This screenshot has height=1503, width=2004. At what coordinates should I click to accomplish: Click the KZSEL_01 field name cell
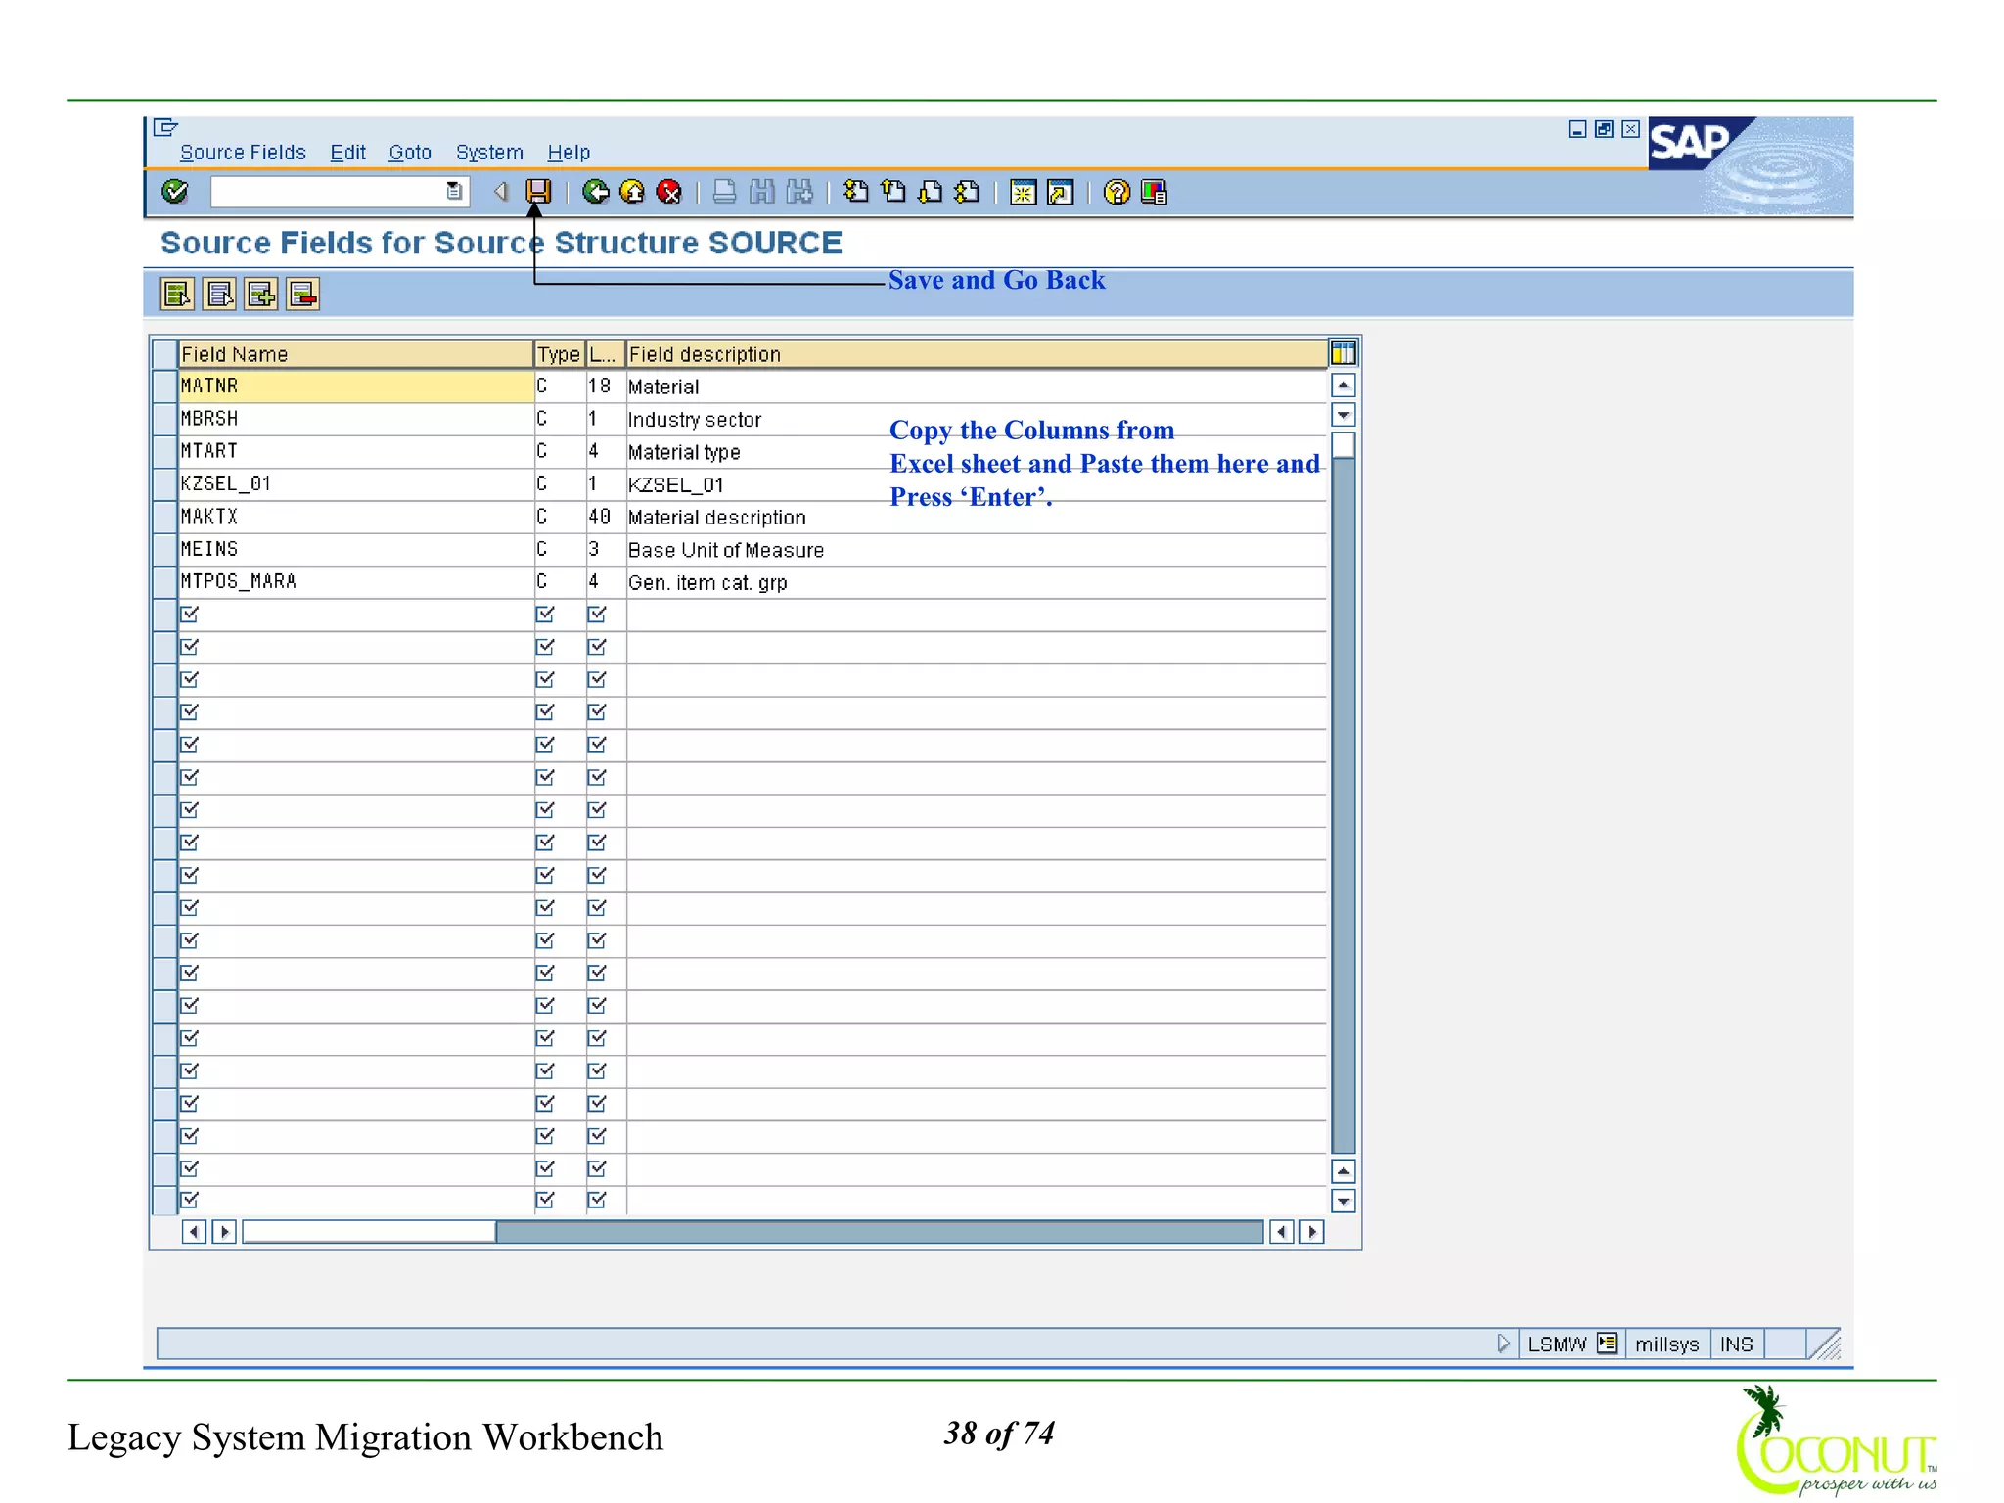[355, 484]
